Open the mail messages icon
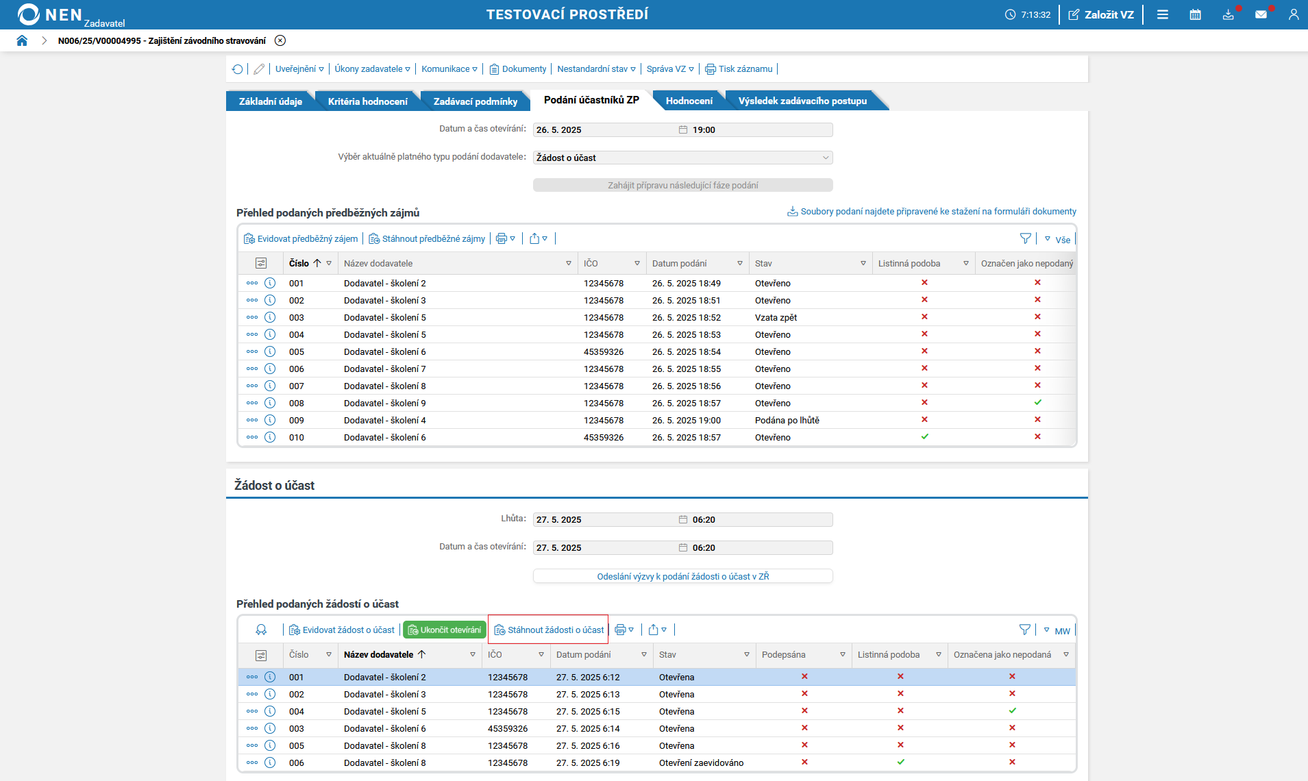Image resolution: width=1308 pixels, height=781 pixels. coord(1261,14)
